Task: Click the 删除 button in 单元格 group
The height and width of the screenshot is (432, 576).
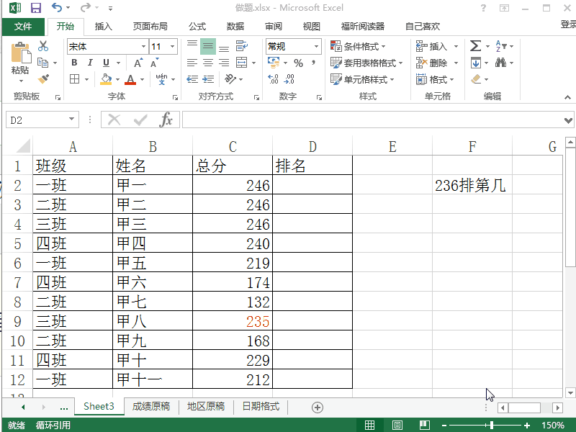Action: (436, 63)
